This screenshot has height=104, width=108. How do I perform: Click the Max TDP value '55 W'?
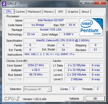[72, 25]
